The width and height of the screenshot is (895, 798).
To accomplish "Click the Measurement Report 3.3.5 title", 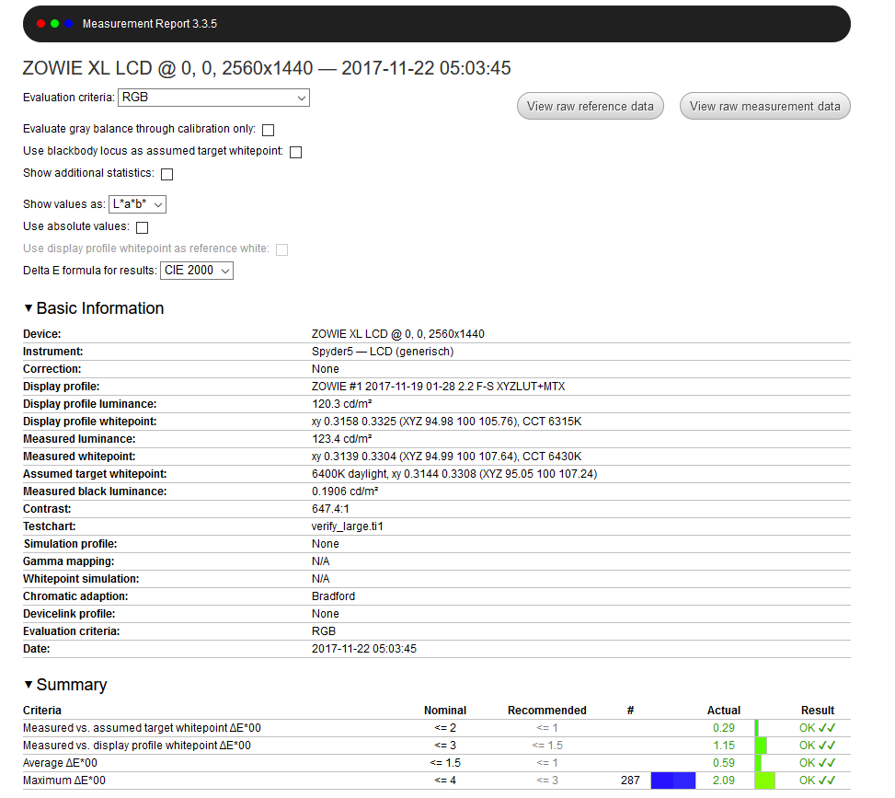I will pos(150,23).
